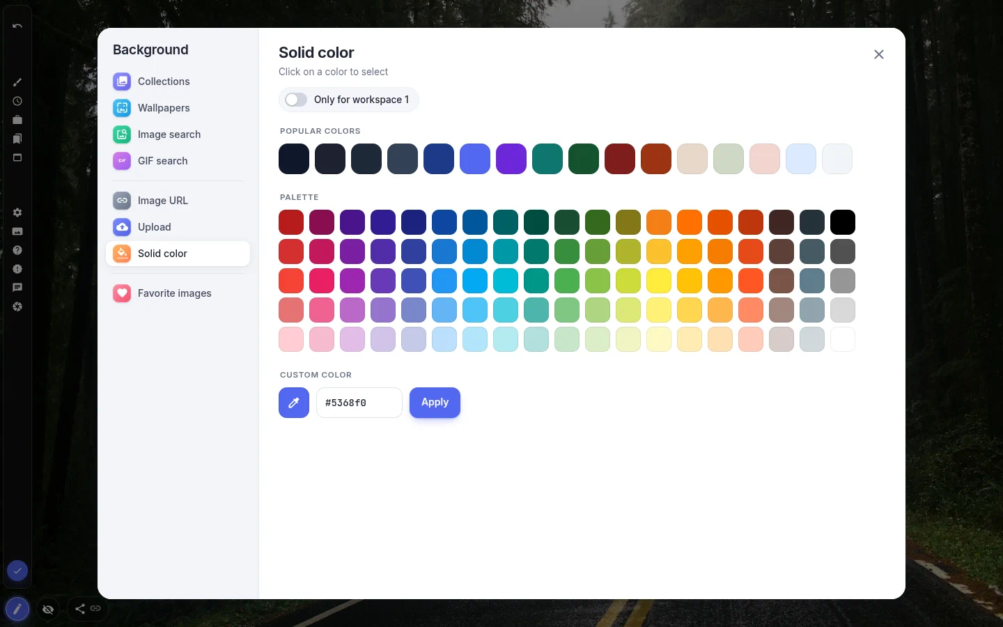Open Collections in the Background menu
The height and width of the screenshot is (627, 1003).
[x=178, y=82]
